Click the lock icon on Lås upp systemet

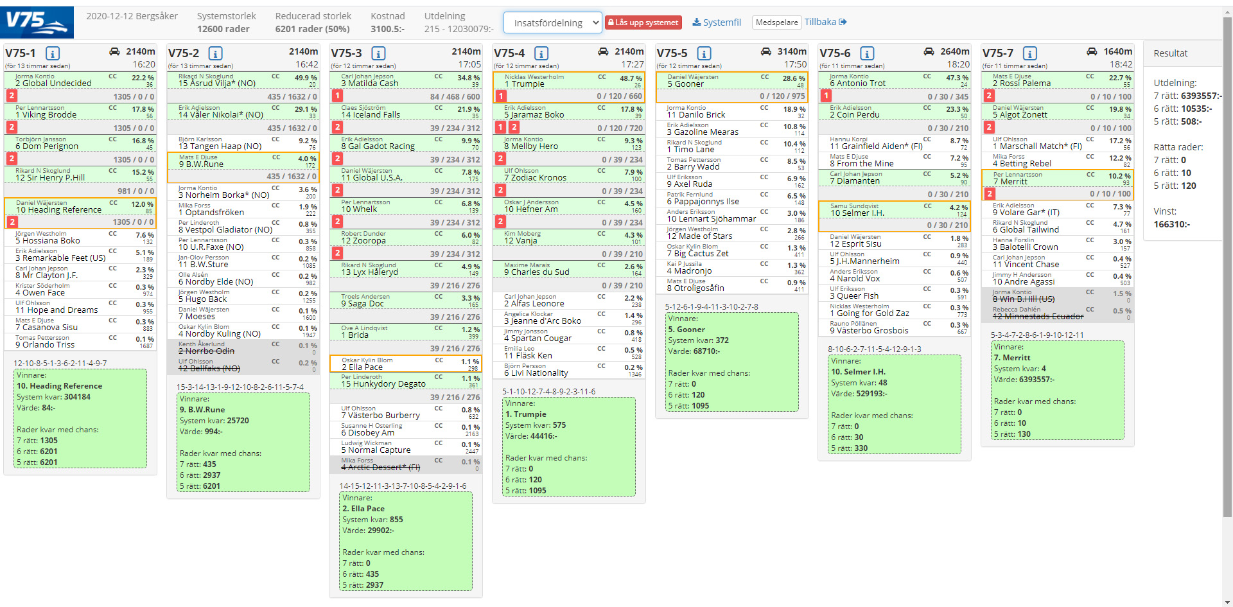click(610, 22)
